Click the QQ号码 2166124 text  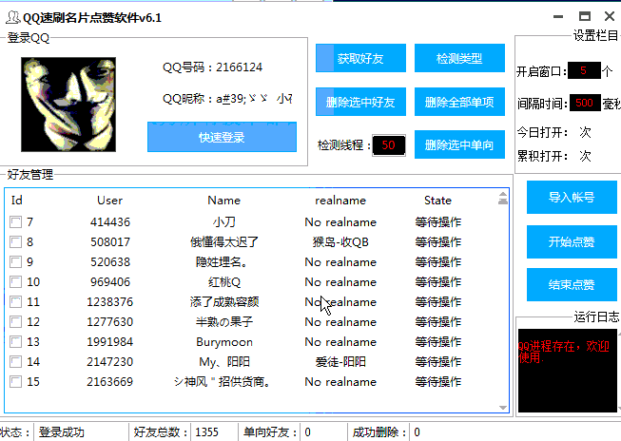pos(212,67)
